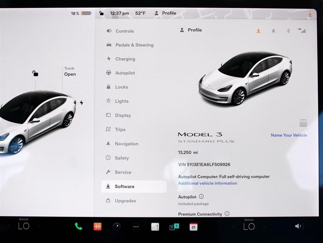The width and height of the screenshot is (323, 243).
Task: Tap info icon beside Premium Connectivity
Action: pyautogui.click(x=227, y=214)
